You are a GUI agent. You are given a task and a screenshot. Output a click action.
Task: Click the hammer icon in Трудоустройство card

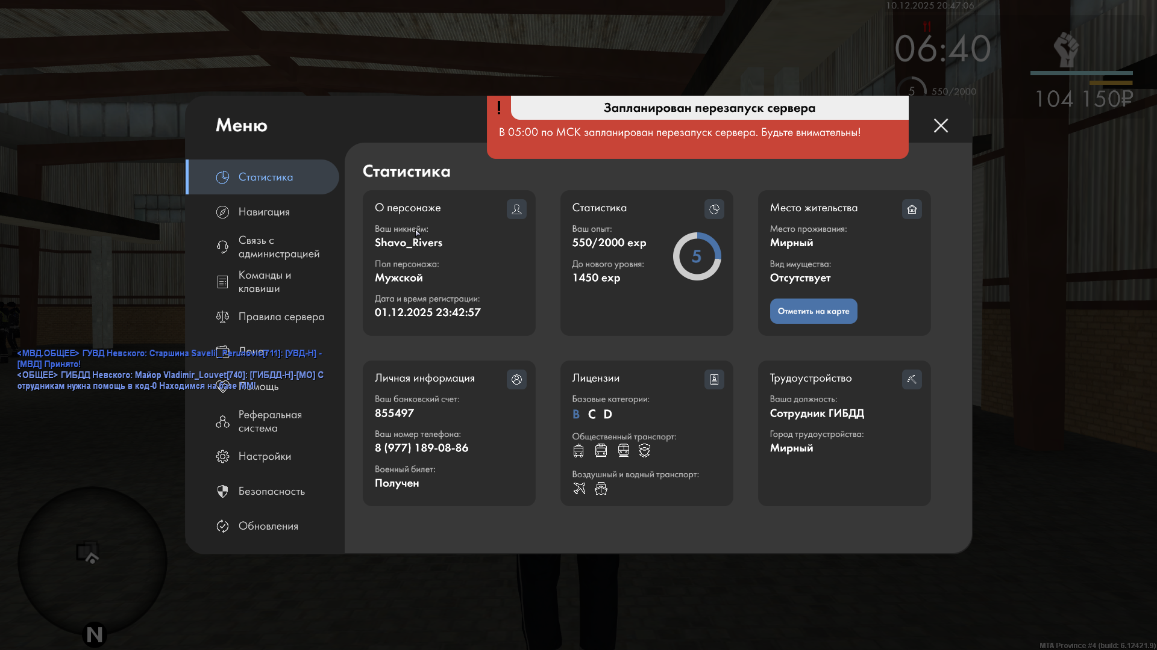click(912, 379)
